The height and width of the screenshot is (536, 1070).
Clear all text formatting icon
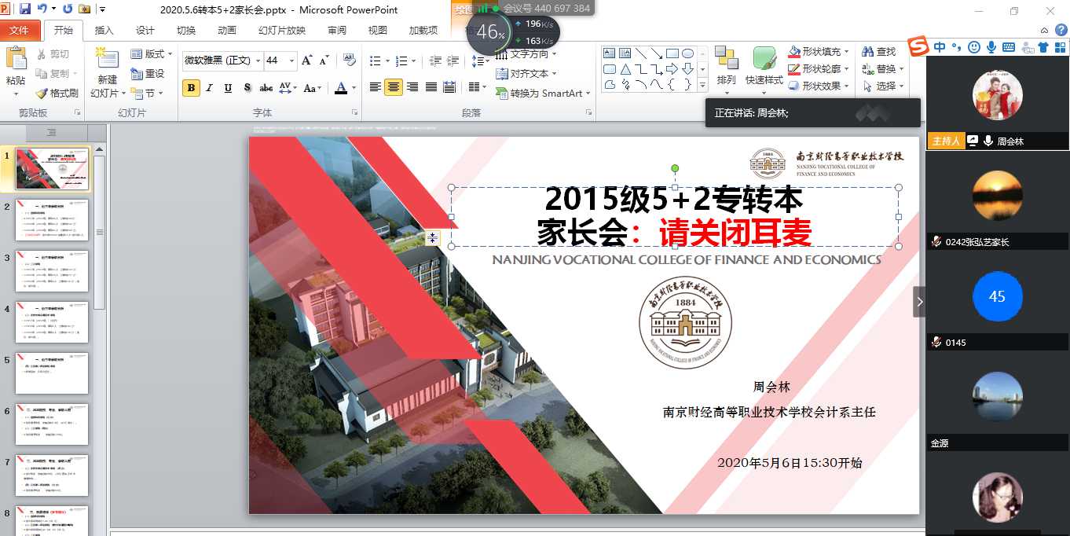(x=350, y=61)
